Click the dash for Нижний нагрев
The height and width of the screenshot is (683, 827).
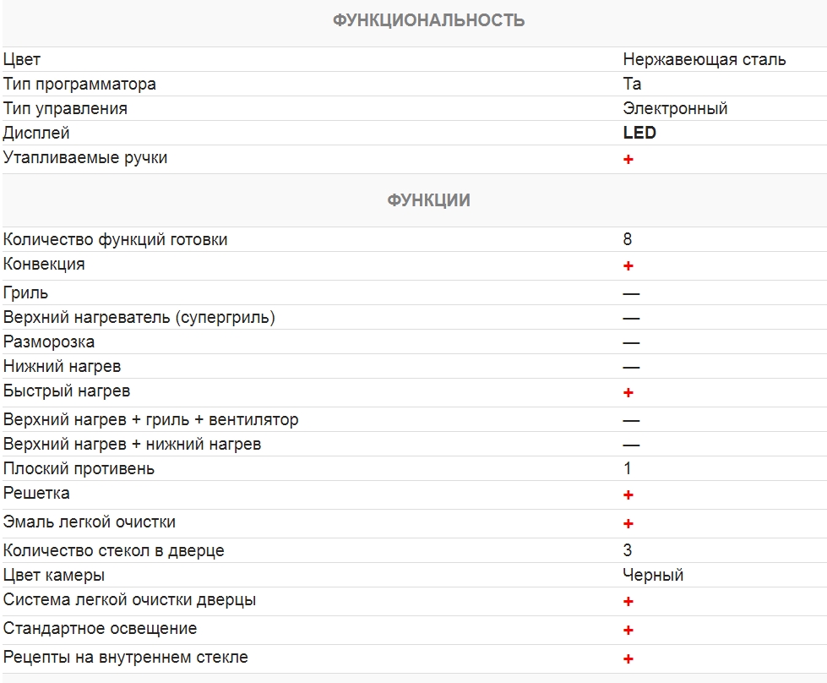pyautogui.click(x=631, y=368)
